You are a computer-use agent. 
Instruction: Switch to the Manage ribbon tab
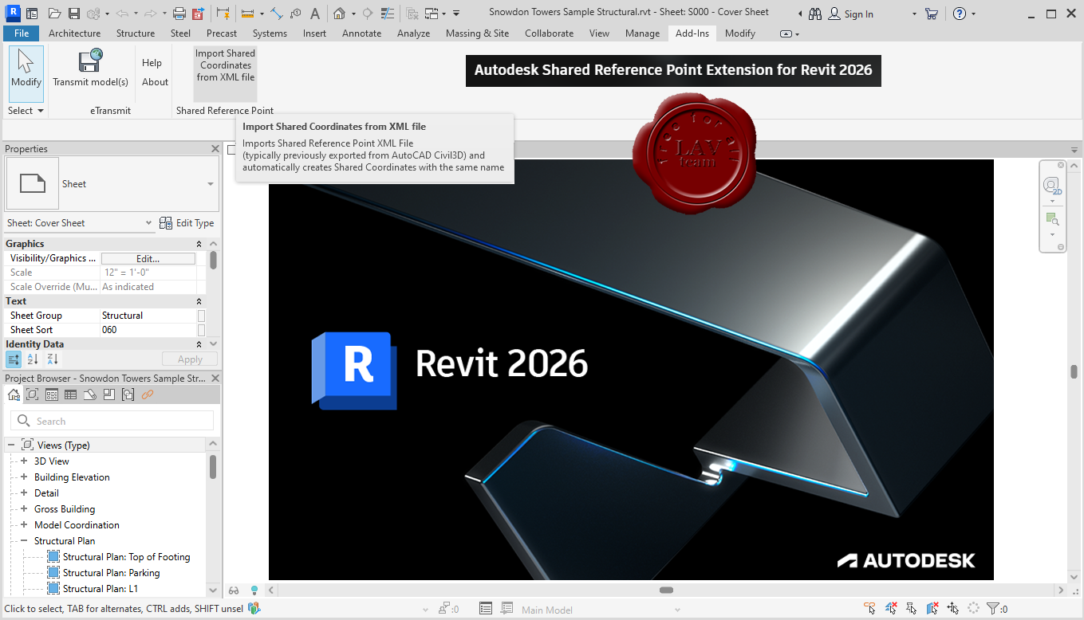click(642, 33)
